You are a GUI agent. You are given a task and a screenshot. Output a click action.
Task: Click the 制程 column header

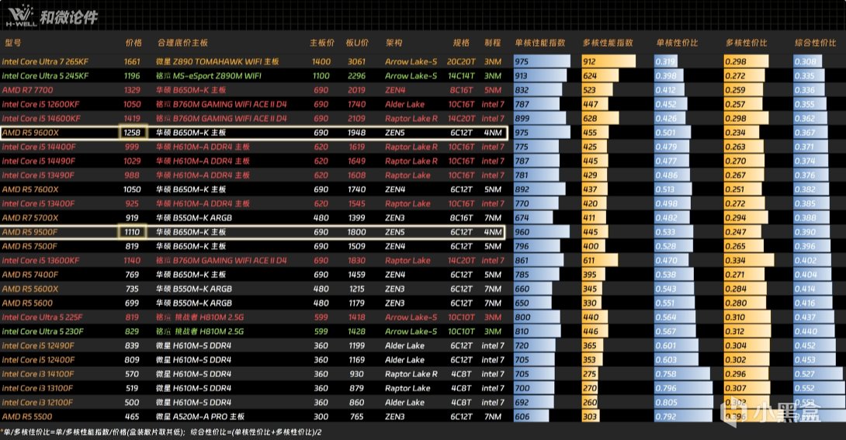tap(492, 43)
